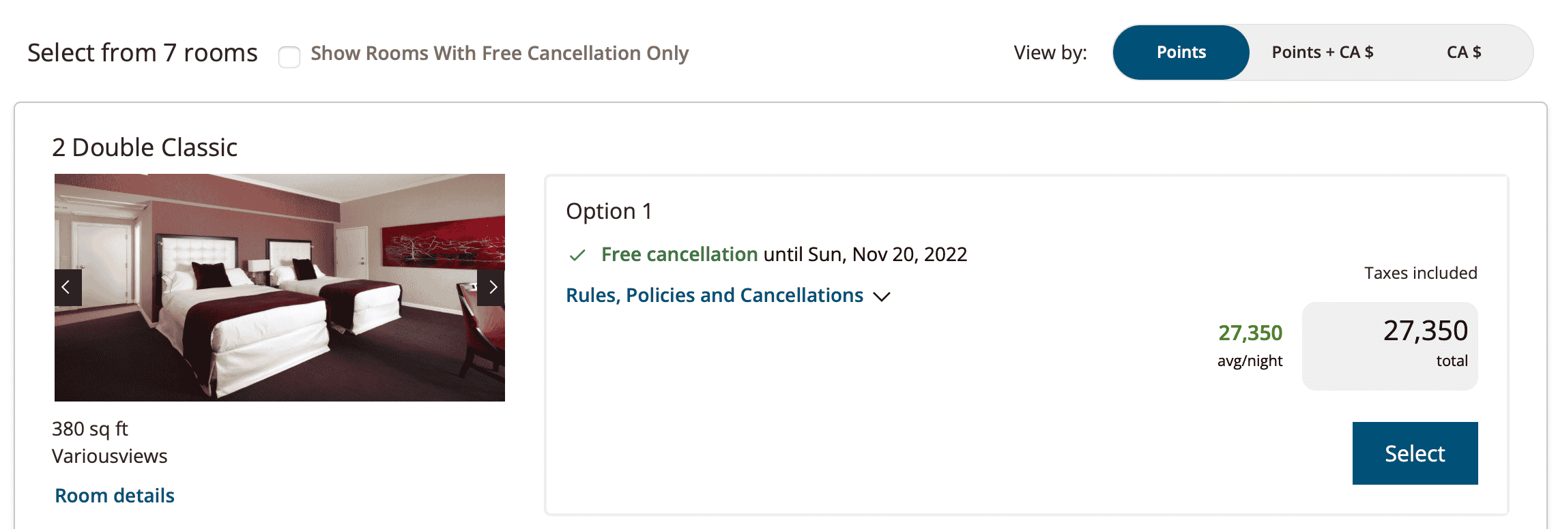
Task: Switch view to Points + CA $
Action: tap(1322, 52)
